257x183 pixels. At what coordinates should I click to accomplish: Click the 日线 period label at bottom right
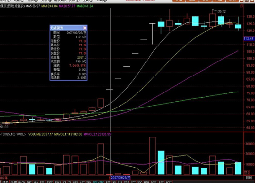pos(249,178)
